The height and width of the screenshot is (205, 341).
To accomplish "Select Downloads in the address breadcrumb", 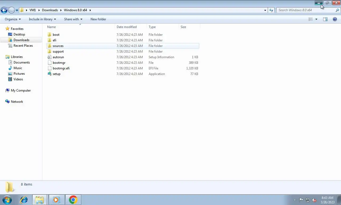I will point(50,10).
